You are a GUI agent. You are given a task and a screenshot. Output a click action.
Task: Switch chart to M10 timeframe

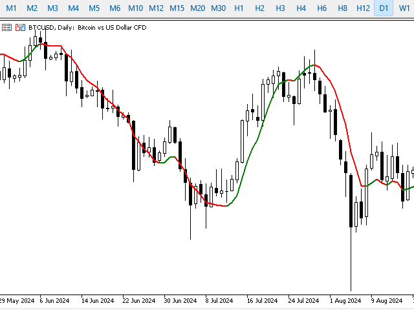135,8
